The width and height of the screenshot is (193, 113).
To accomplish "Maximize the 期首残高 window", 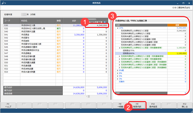I will 183,3.
